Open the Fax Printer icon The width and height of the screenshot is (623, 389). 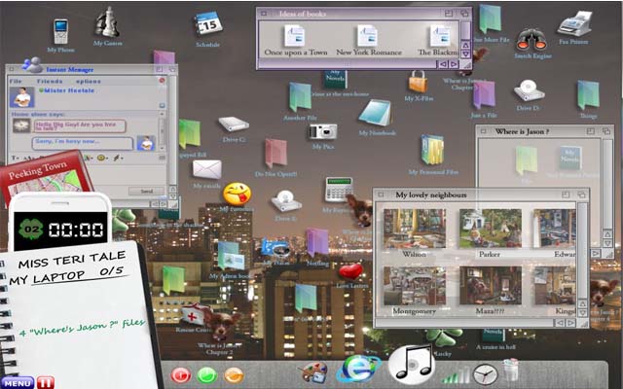pos(578,24)
